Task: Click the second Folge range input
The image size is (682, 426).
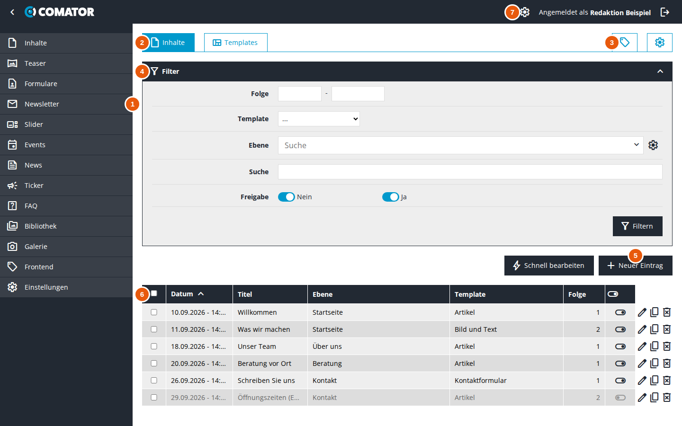Action: (358, 94)
